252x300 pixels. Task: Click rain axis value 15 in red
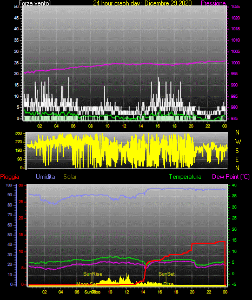pos(21,235)
